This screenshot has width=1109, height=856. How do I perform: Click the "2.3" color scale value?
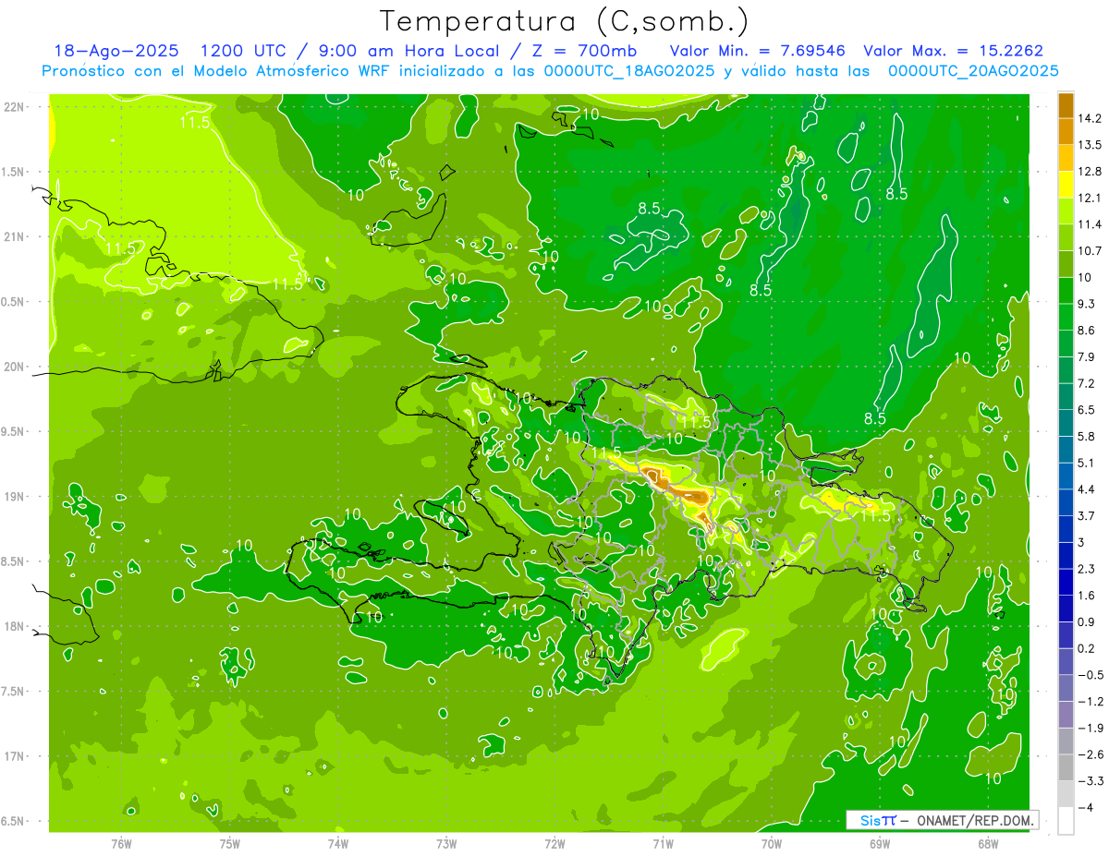pyautogui.click(x=1087, y=569)
